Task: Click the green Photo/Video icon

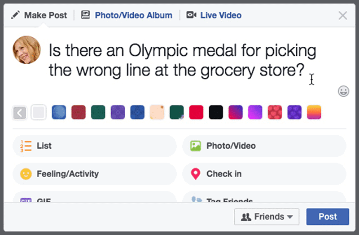Action: click(195, 146)
